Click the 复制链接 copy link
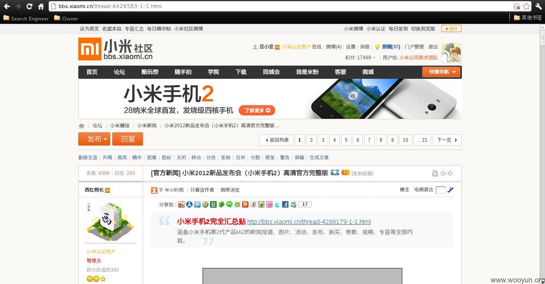Viewport: 545px width, 284px height. 362,174
